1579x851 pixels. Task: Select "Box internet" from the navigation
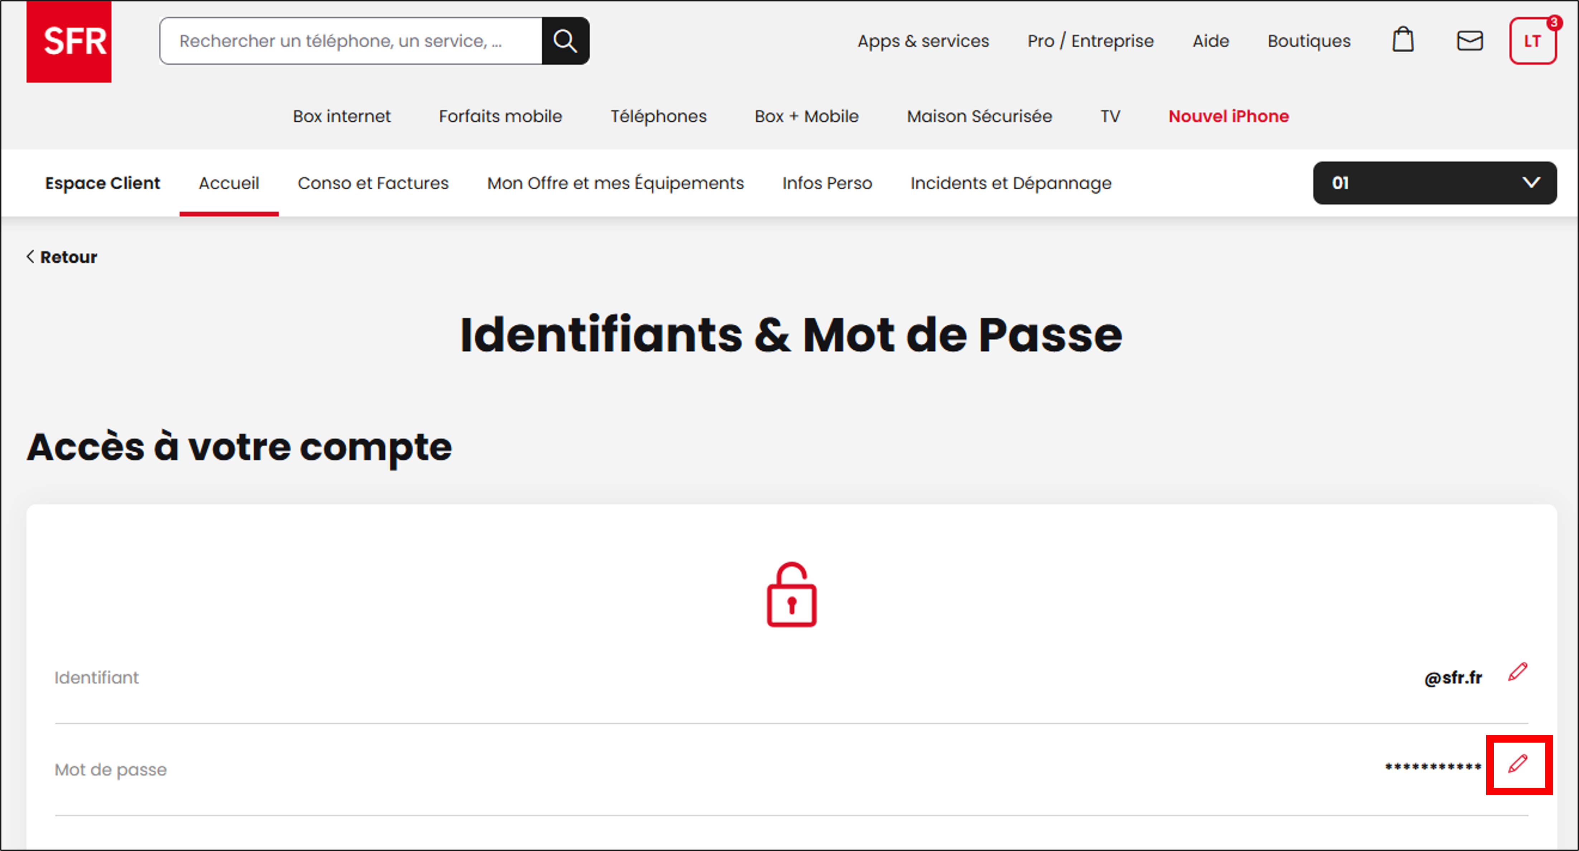[x=341, y=116]
